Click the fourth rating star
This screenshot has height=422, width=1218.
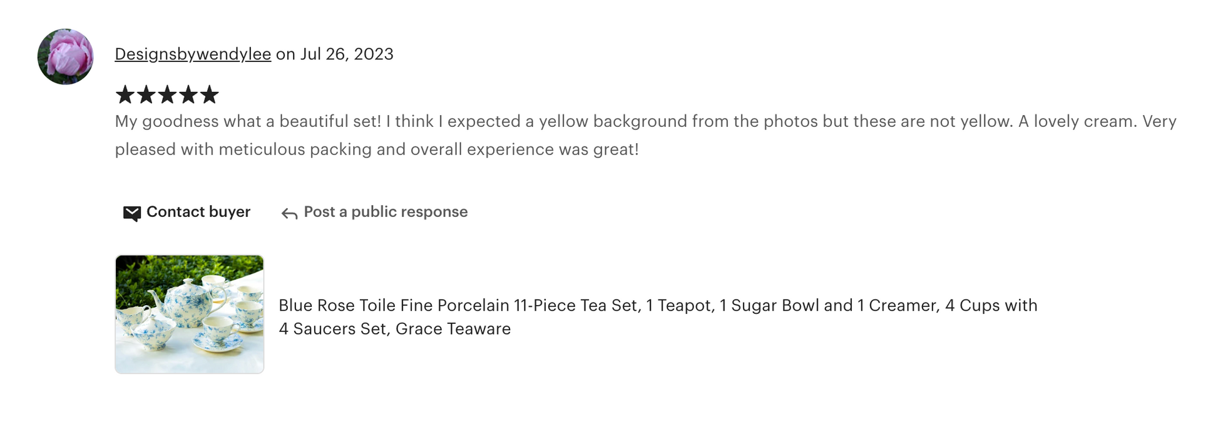click(x=188, y=95)
